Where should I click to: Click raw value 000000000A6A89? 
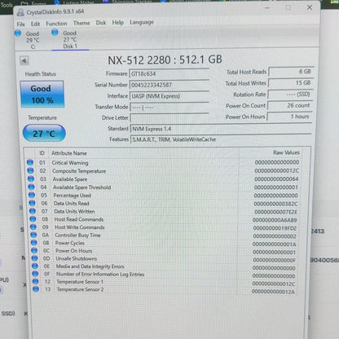(x=275, y=220)
